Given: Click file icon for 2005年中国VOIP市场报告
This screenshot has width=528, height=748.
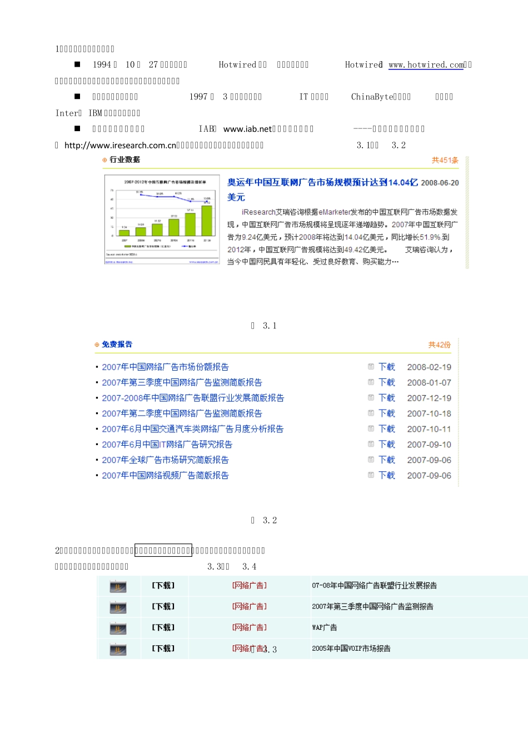Looking at the screenshot, I should [x=118, y=650].
